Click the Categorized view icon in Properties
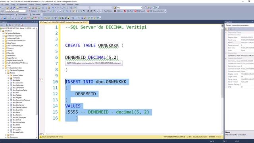This screenshot has width=254, height=143. (227, 29)
